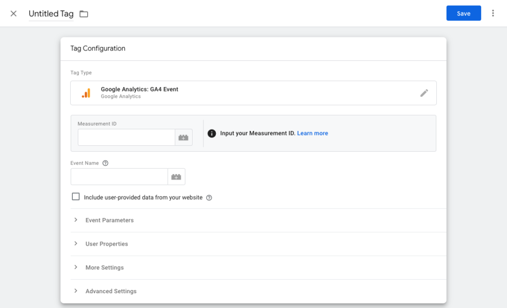
Task: Click into the Measurement ID text field
Action: [126, 138]
